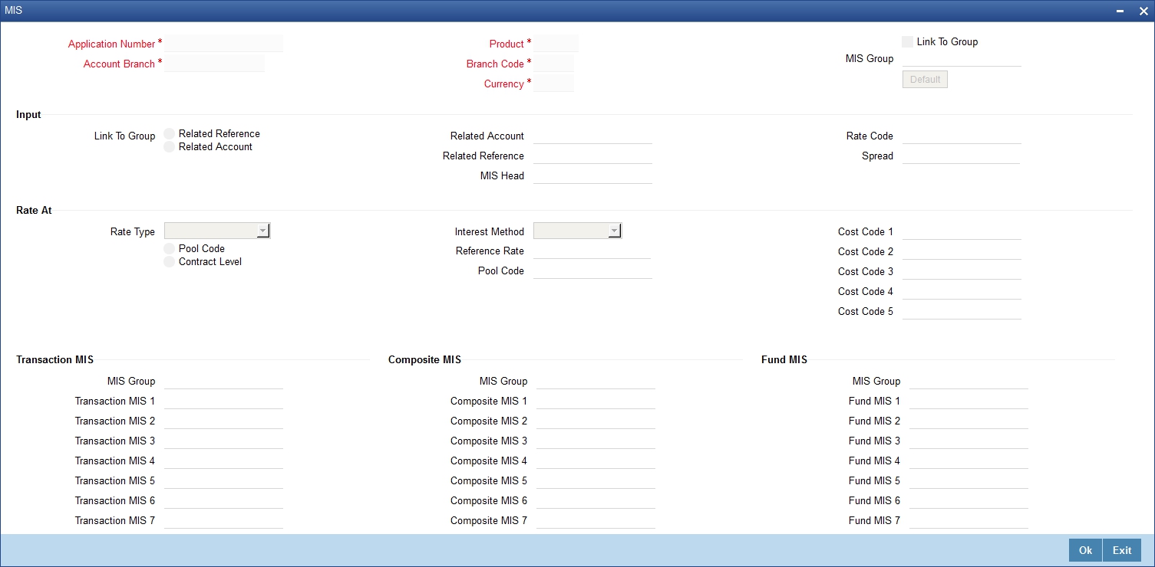Click the Transaction MIS 4 field

223,460
